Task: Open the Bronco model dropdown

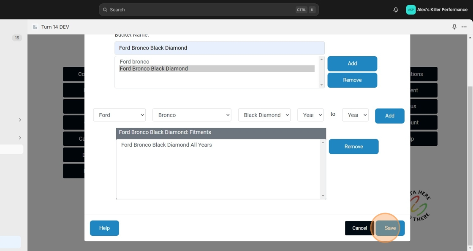Action: [192, 115]
